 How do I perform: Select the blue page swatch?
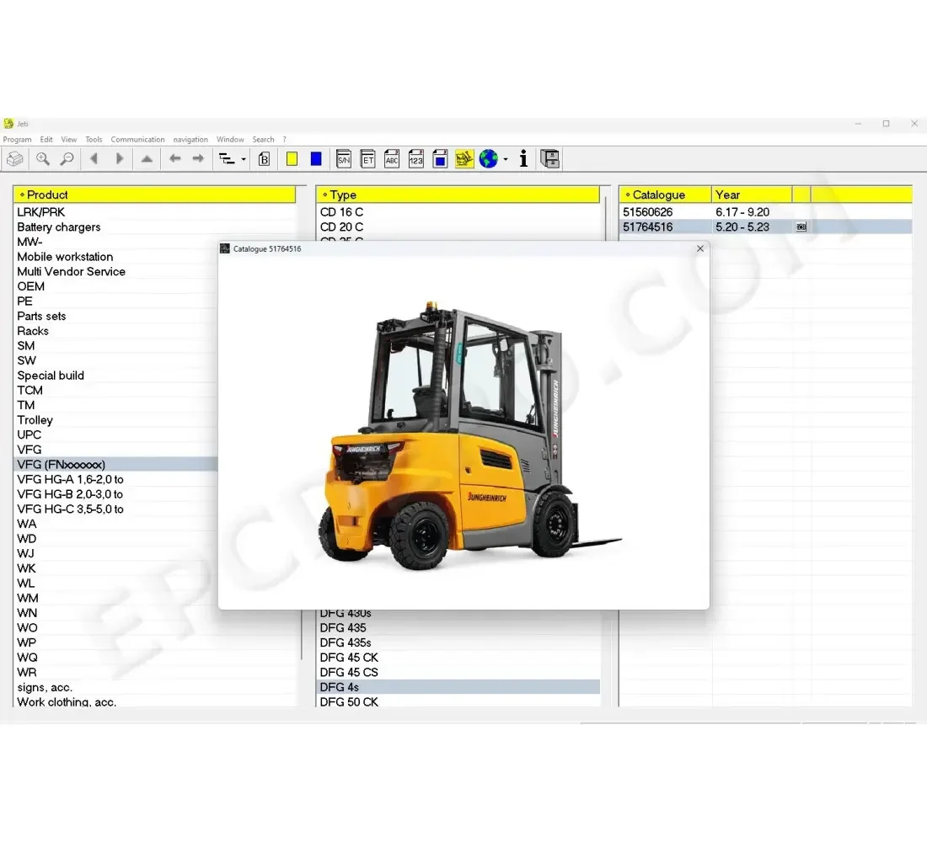tap(316, 158)
